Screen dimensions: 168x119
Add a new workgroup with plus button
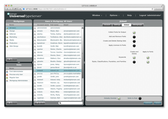click(10, 59)
